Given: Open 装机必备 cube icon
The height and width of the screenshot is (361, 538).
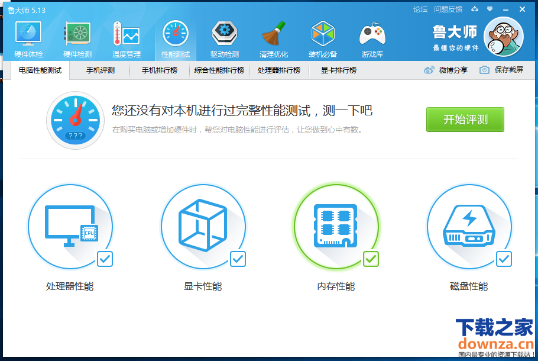Looking at the screenshot, I should [323, 34].
